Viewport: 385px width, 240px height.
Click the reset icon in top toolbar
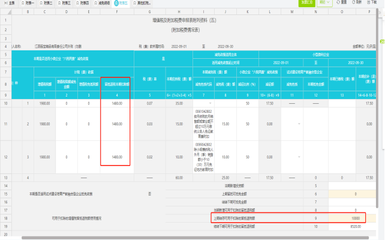(x=338, y=2)
